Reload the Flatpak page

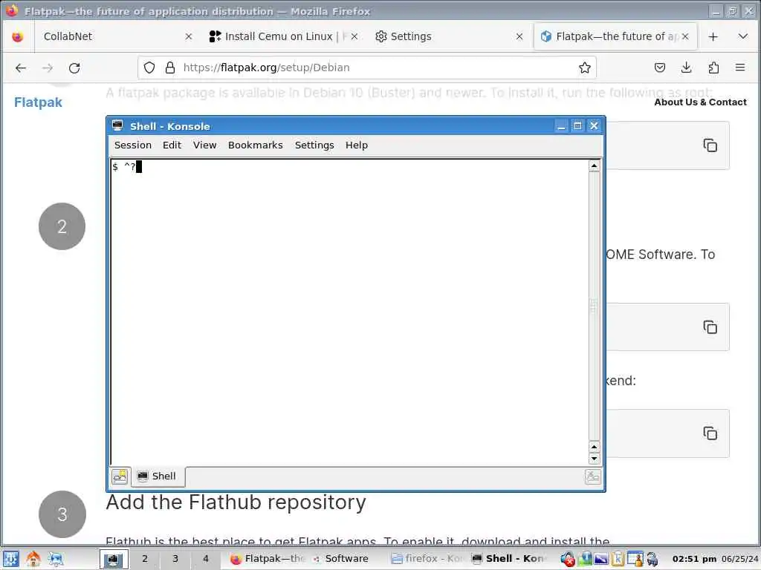pyautogui.click(x=74, y=68)
